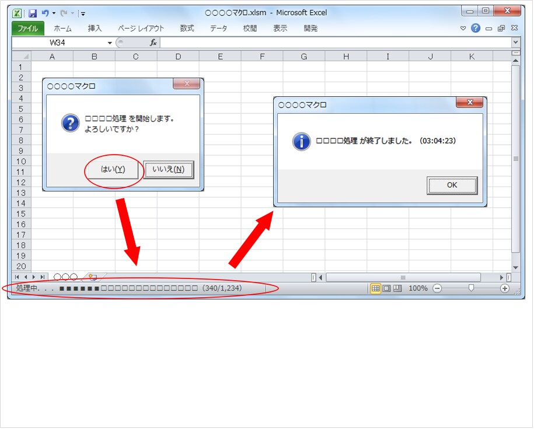Viewport: 534px width, 429px height.
Task: Click はい(Y) in the start confirmation dialog
Action: point(113,169)
